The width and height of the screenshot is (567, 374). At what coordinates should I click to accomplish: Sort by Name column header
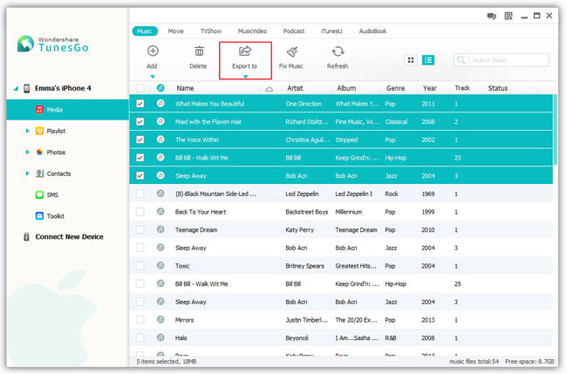pos(185,88)
